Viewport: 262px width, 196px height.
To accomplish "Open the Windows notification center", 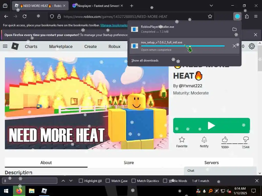I will tap(254, 191).
